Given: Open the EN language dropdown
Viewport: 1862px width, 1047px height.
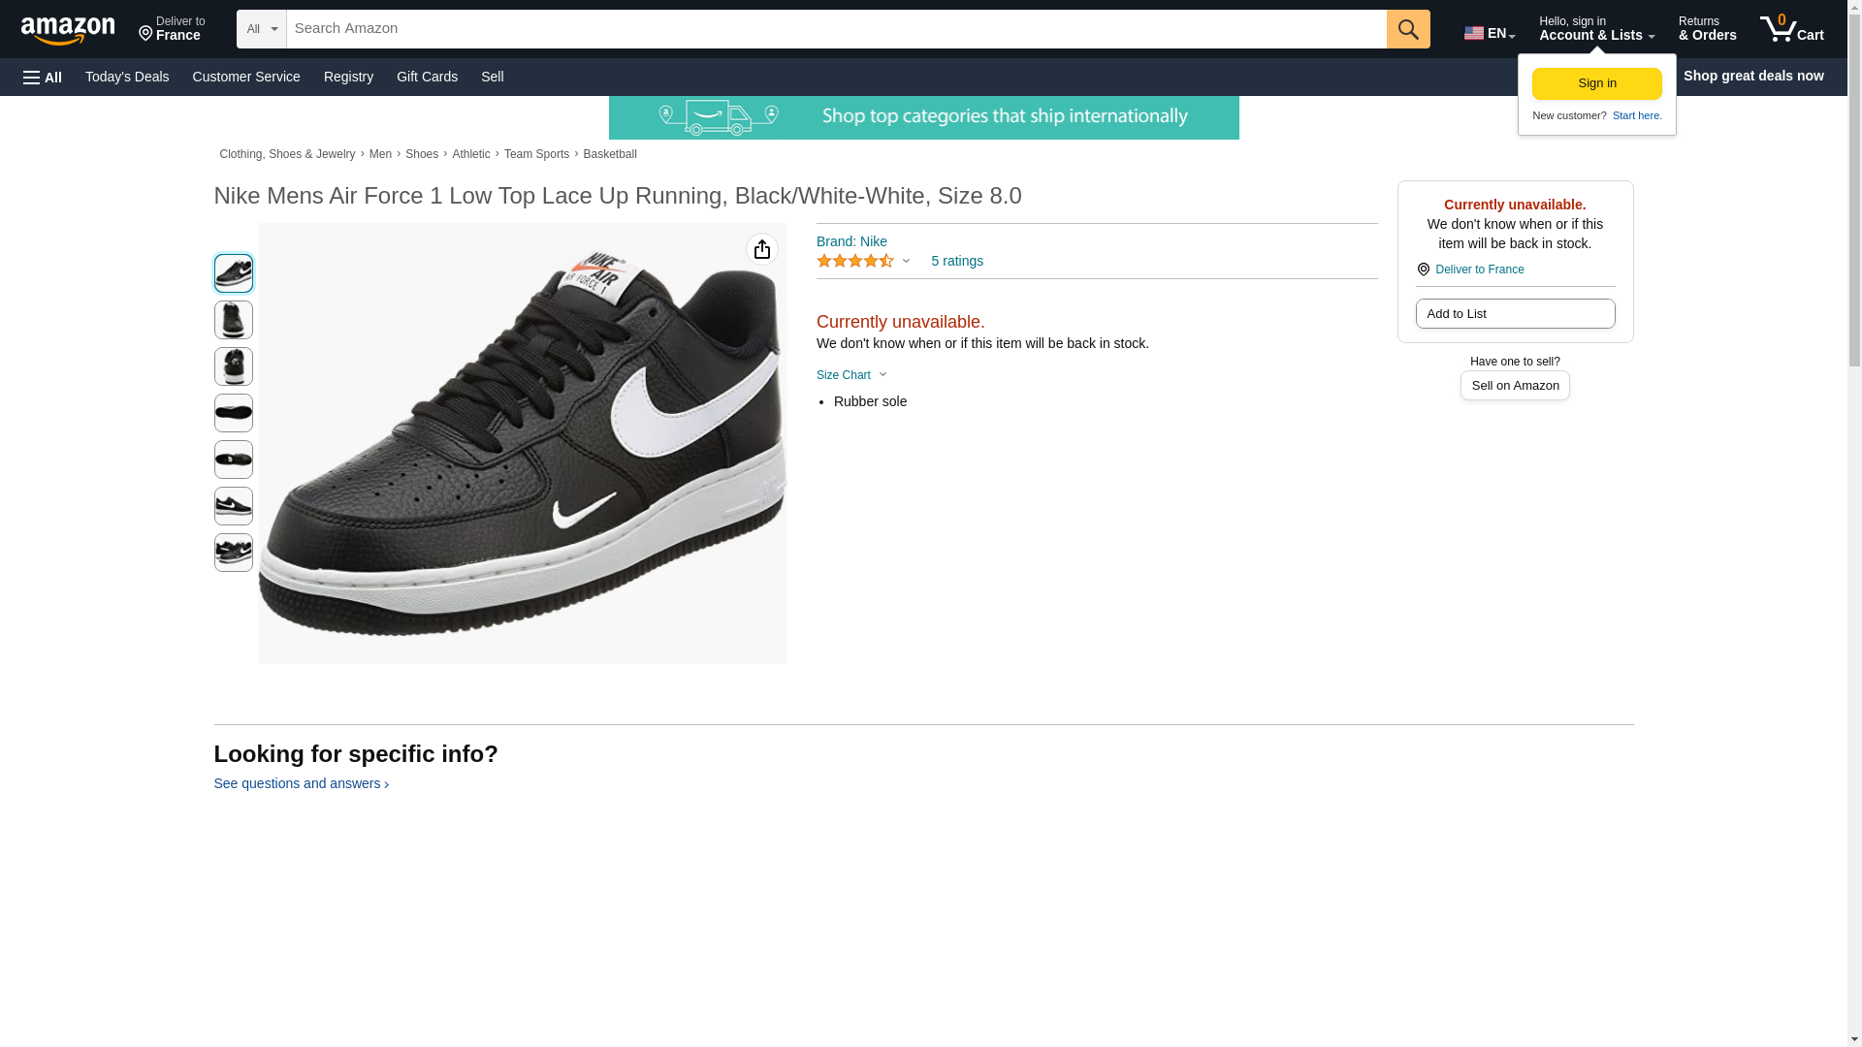Looking at the screenshot, I should tap(1489, 32).
